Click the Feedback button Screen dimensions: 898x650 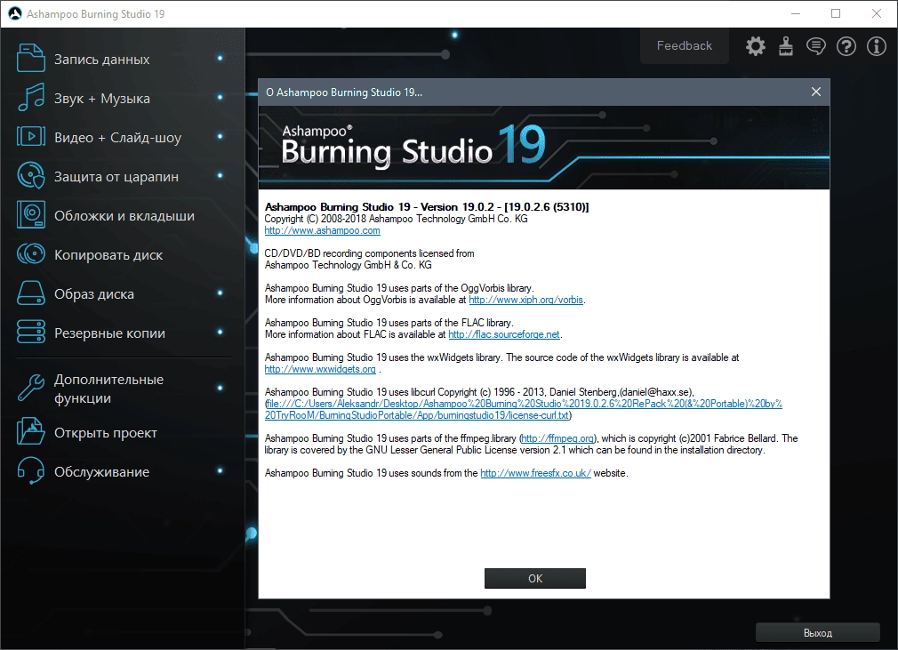[685, 46]
